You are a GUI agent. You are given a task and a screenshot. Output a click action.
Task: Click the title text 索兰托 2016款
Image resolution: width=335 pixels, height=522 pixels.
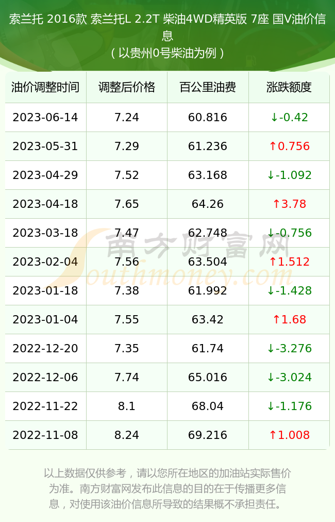tap(48, 19)
